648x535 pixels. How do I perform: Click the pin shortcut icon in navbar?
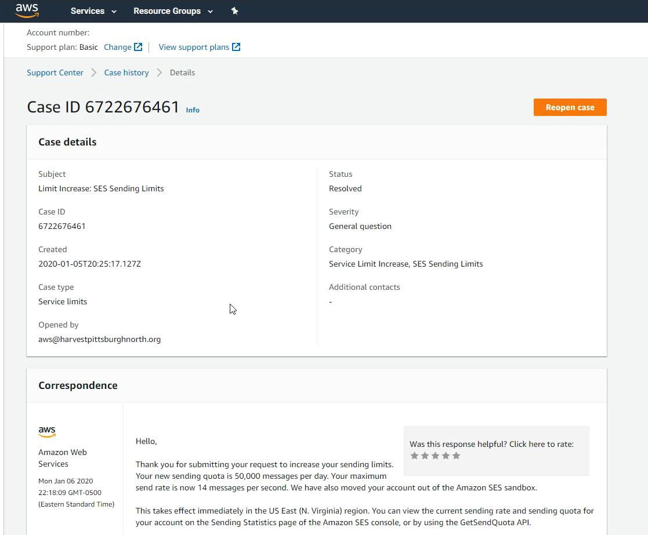(235, 11)
